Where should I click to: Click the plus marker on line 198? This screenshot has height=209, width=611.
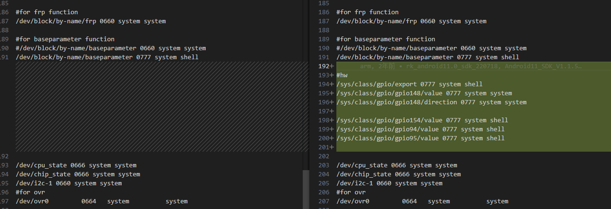pos(332,120)
